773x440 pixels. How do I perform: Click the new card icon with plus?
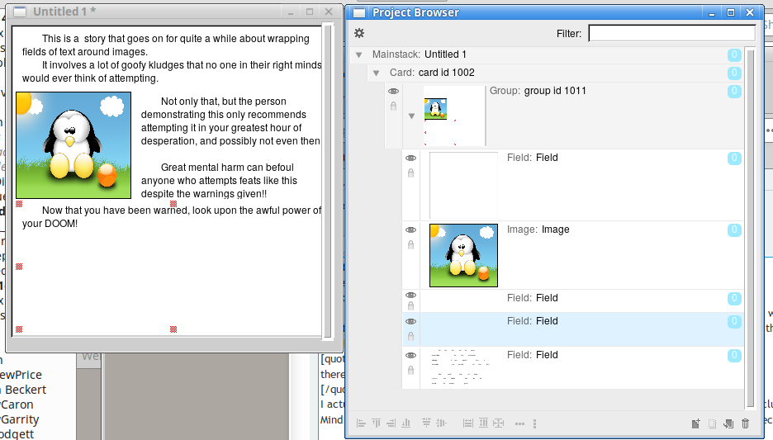pyautogui.click(x=695, y=423)
